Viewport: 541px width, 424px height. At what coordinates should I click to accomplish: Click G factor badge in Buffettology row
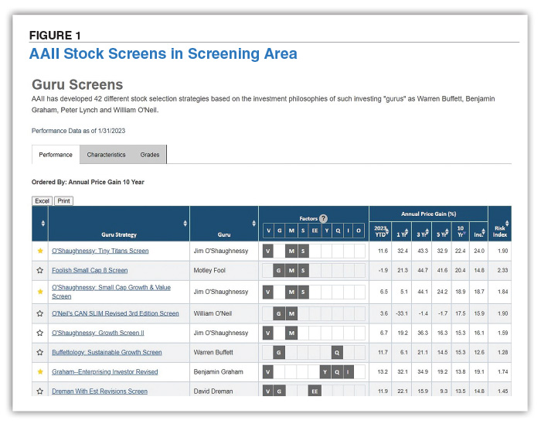coord(279,353)
